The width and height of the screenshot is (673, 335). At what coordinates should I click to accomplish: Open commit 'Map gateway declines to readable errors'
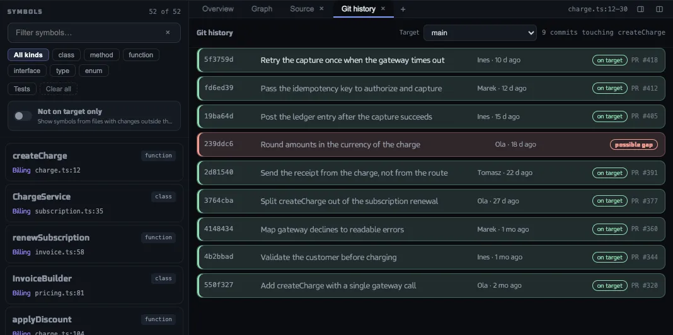coord(332,229)
